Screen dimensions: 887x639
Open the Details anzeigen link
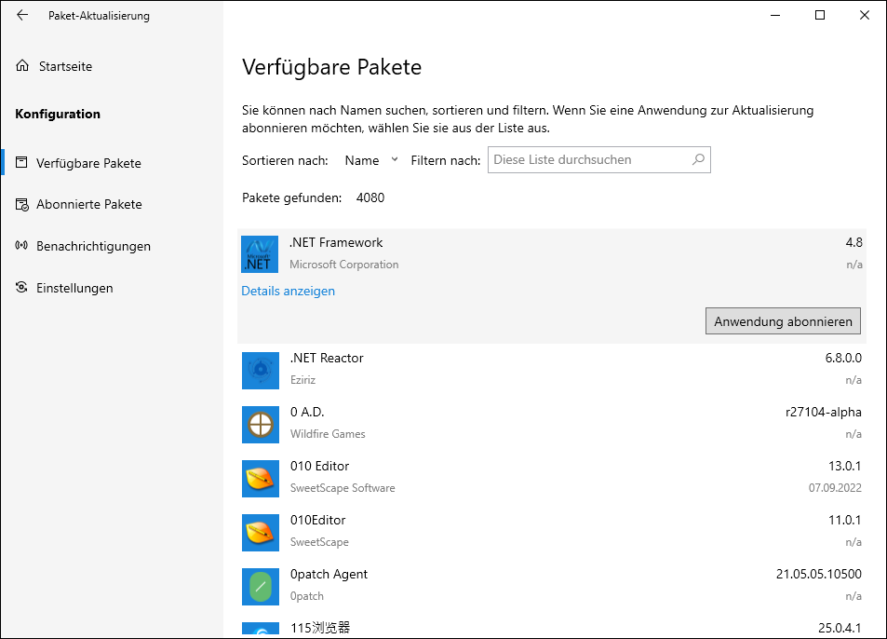click(x=288, y=291)
